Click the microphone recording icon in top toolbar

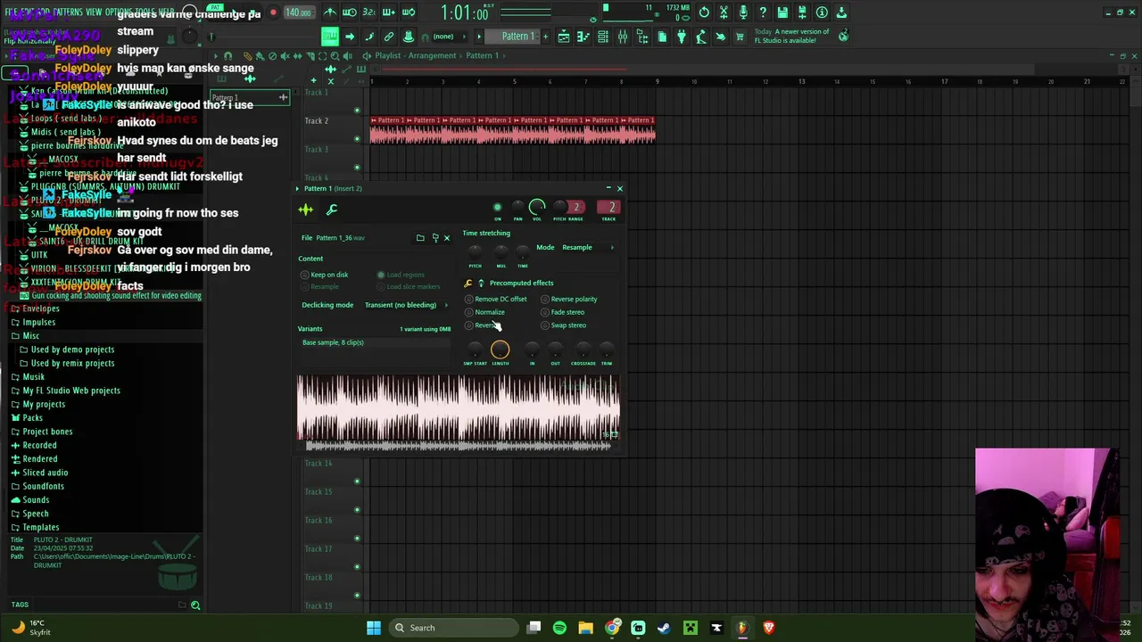[x=743, y=12]
